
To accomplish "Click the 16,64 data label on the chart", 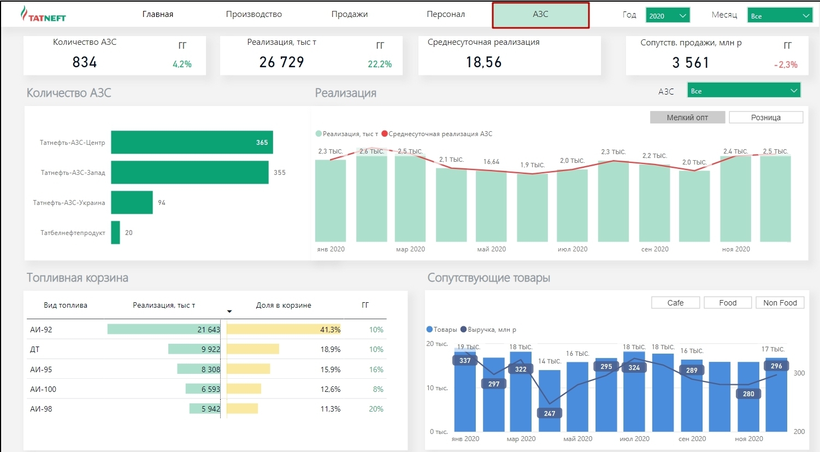I will pos(491,162).
